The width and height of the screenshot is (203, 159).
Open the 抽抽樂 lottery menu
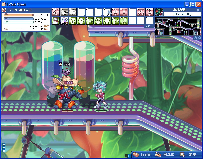[x=142, y=155]
